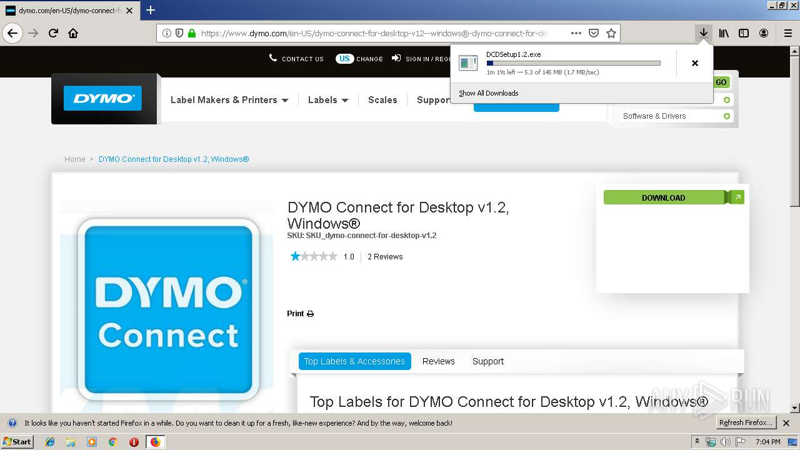Expand the Software & Drivers section

pos(676,116)
